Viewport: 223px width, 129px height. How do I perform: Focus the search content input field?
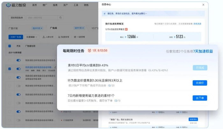tap(42, 18)
